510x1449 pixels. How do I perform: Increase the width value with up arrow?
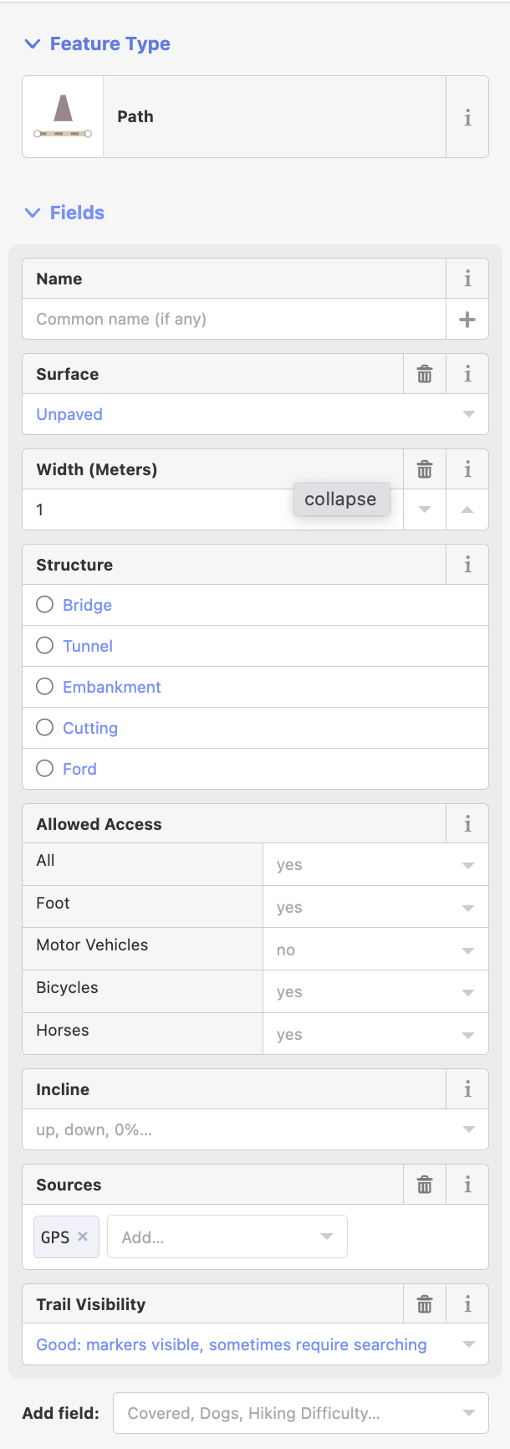pos(467,509)
